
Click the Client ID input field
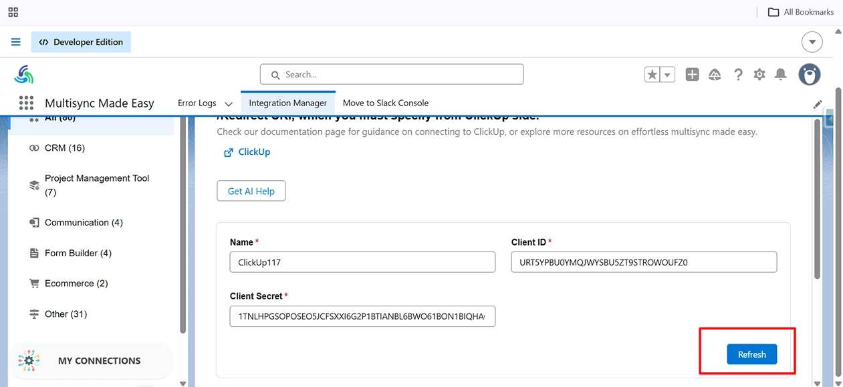(x=644, y=262)
